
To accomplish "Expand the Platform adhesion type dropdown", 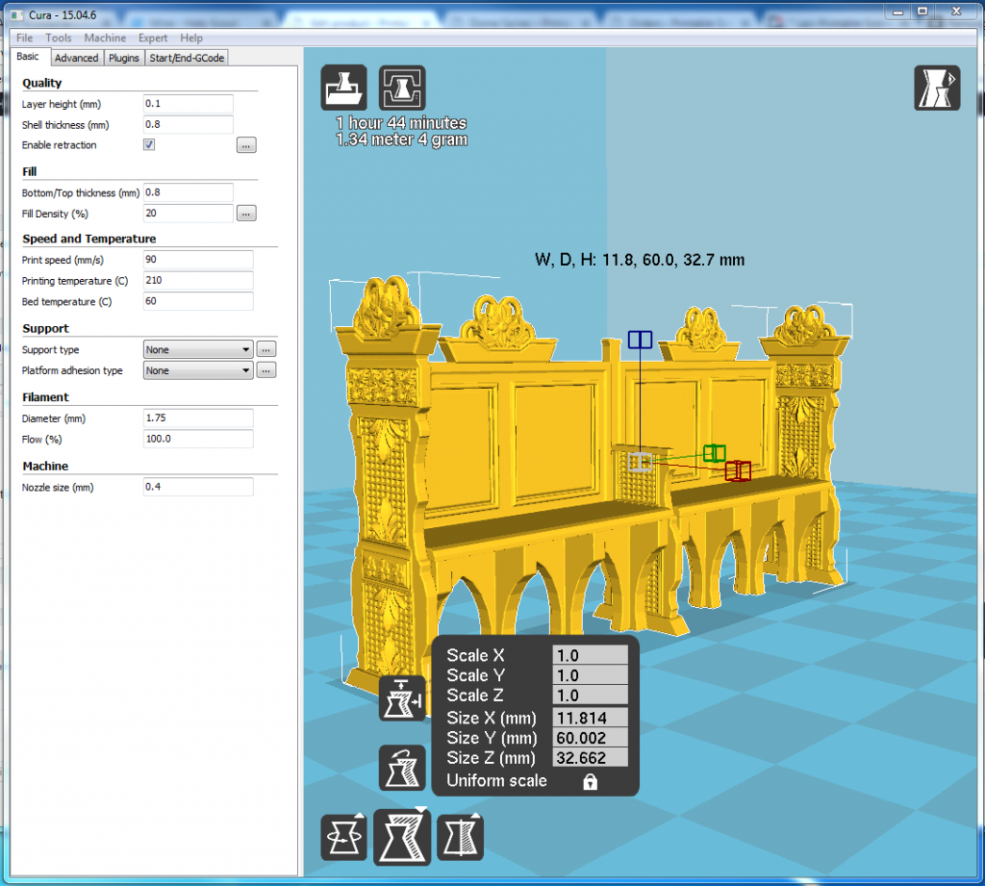I will point(198,370).
